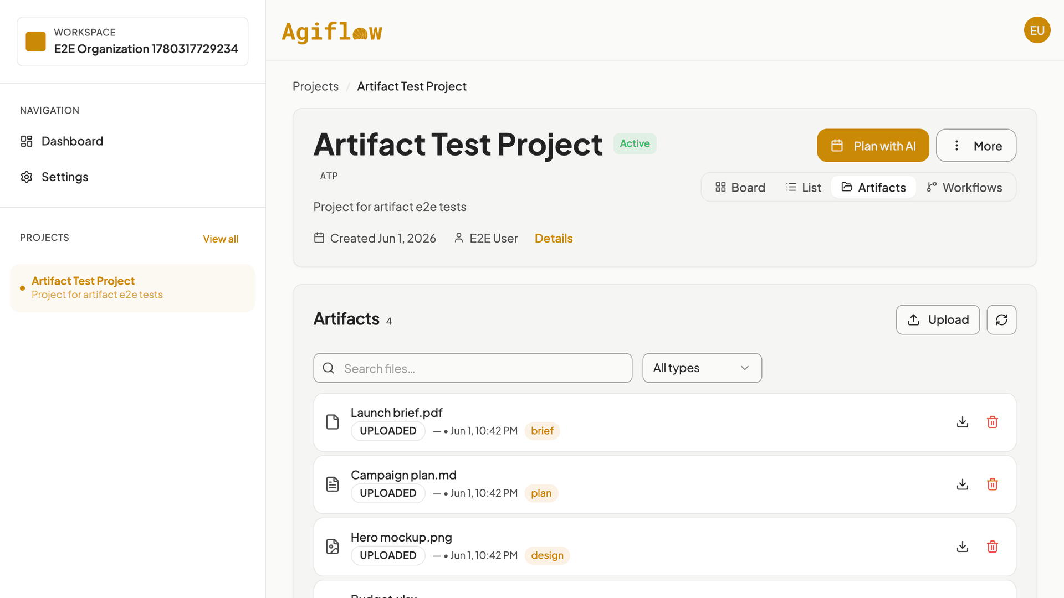Delete Hero mockup.png artifact
Viewport: 1064px width, 598px height.
point(993,547)
